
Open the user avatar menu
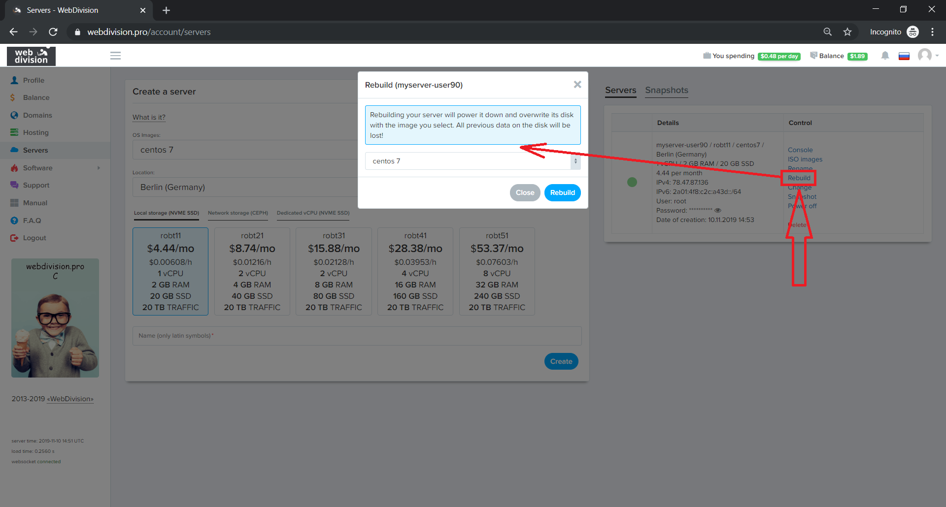click(925, 55)
